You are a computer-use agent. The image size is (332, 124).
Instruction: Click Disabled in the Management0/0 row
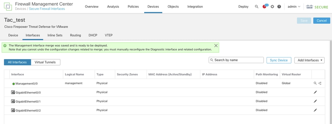(x=262, y=83)
